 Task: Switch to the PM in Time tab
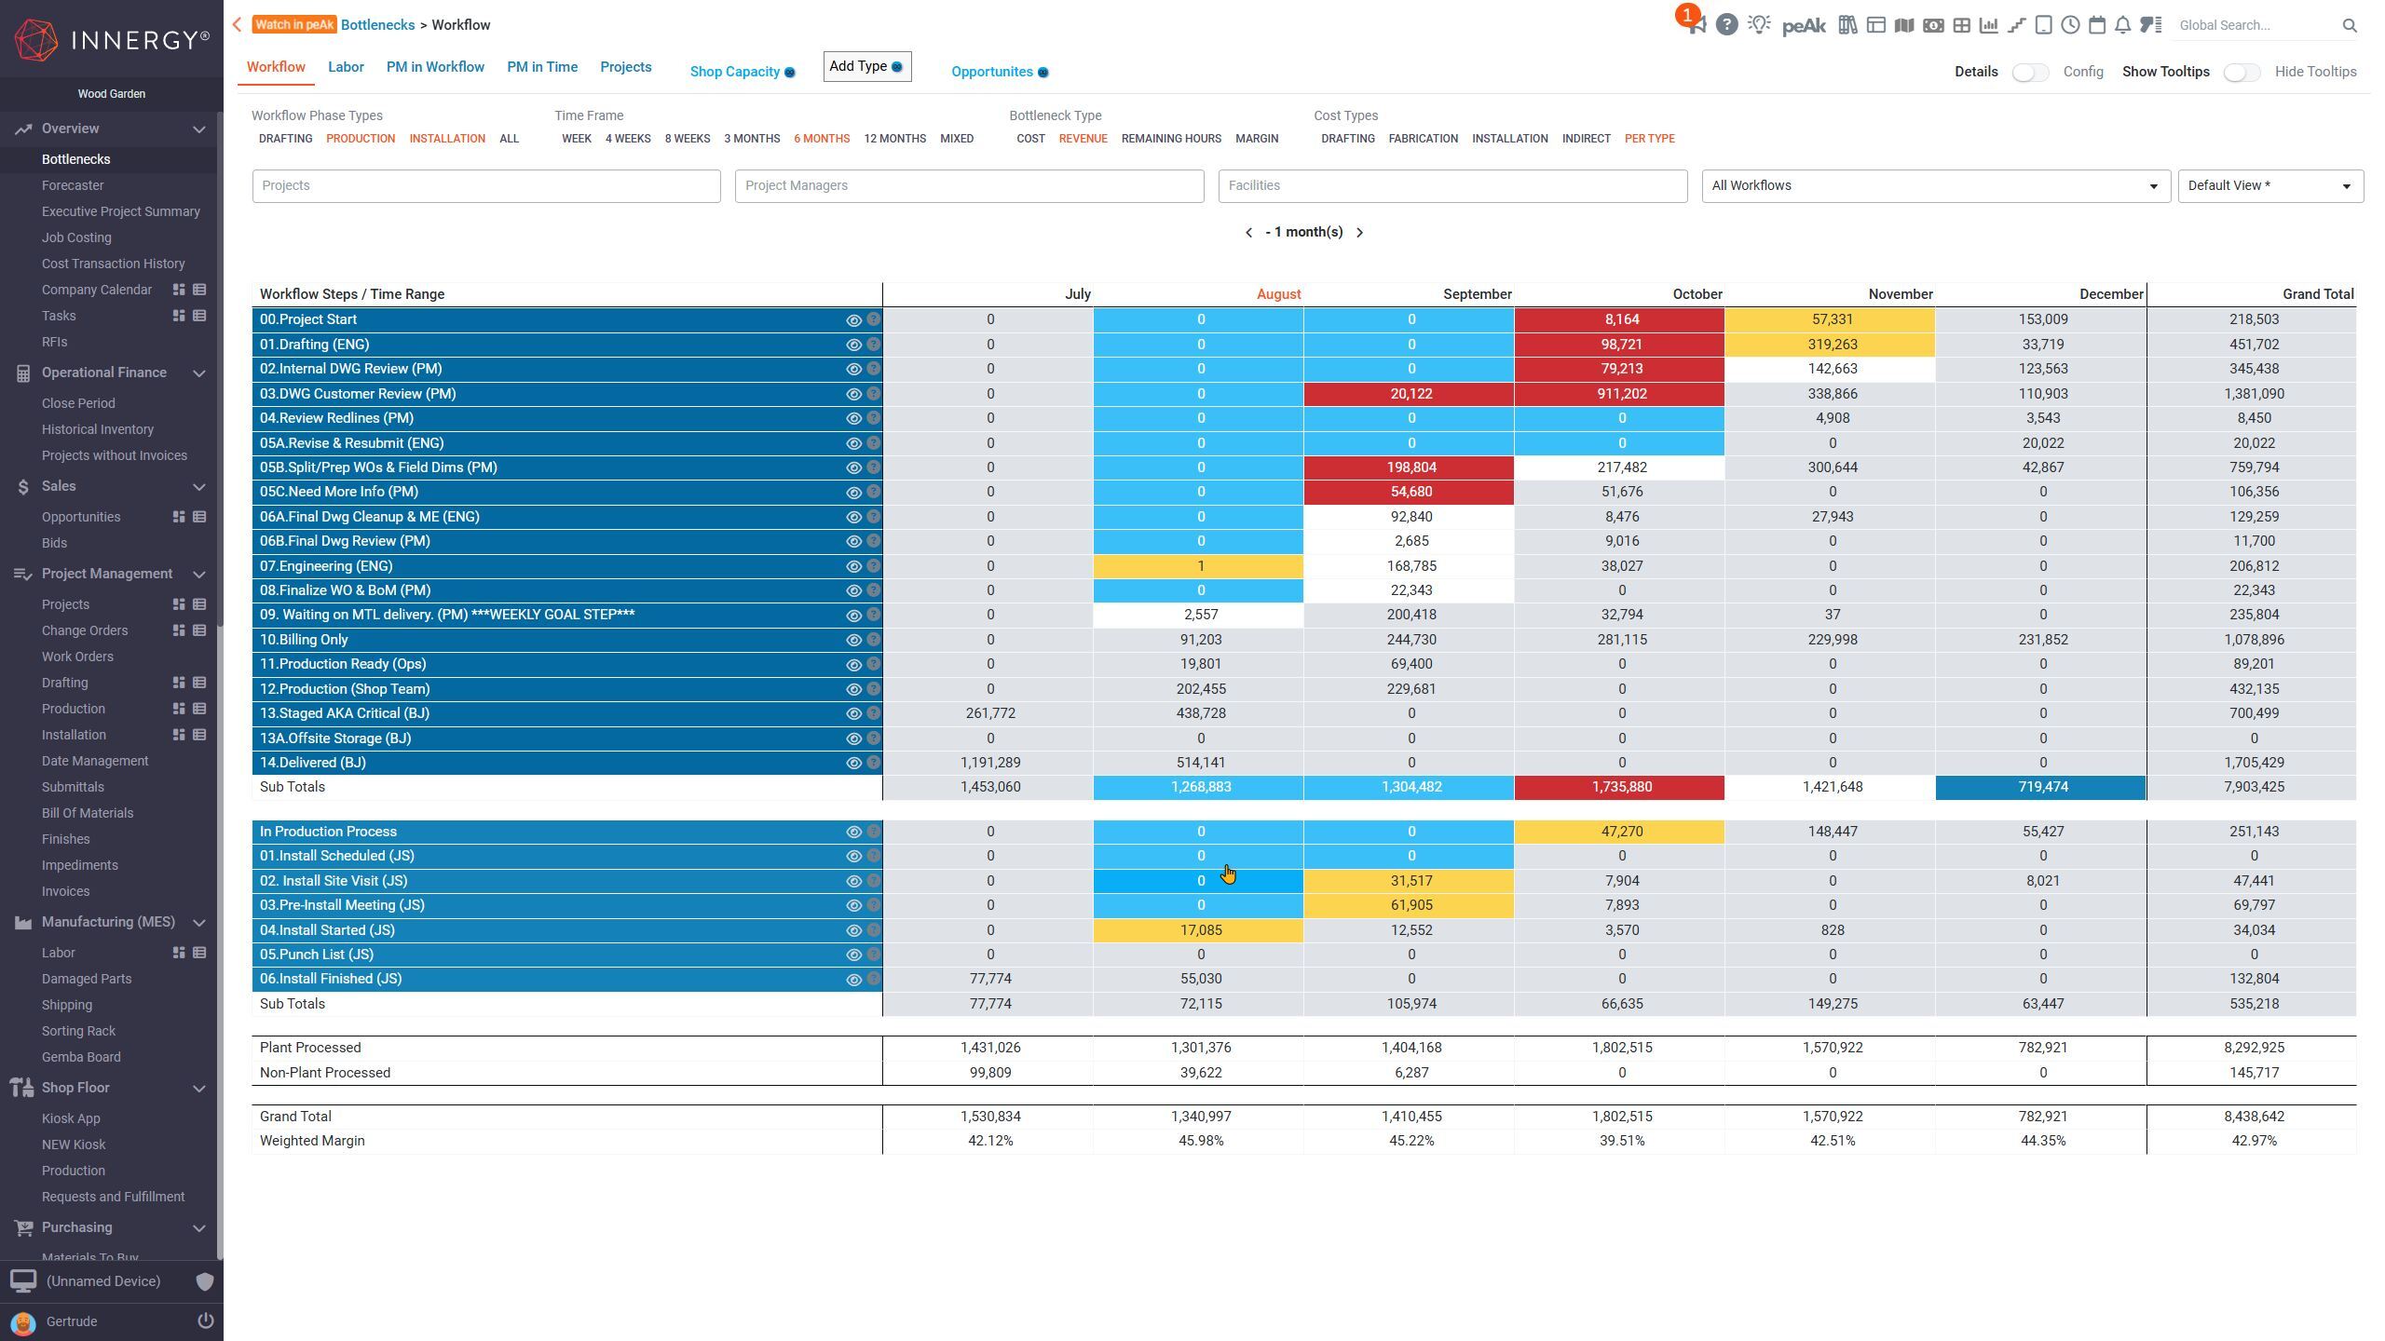tap(542, 67)
